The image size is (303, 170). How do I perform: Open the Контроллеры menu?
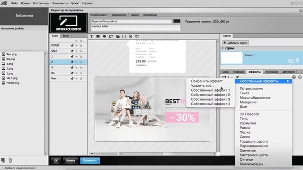click(41, 3)
